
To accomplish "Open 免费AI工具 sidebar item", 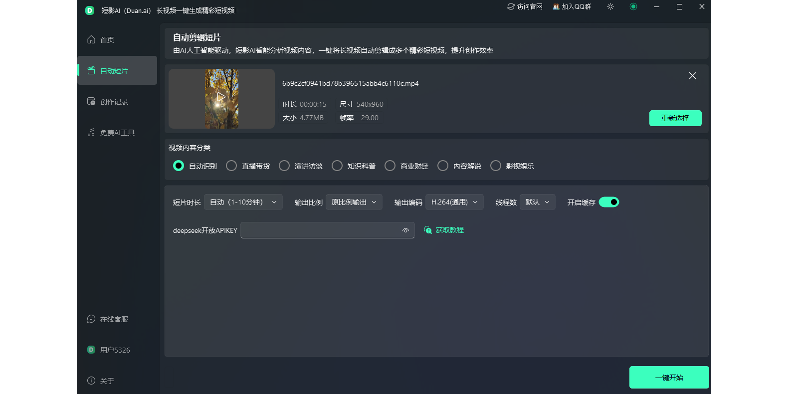I will coord(117,133).
